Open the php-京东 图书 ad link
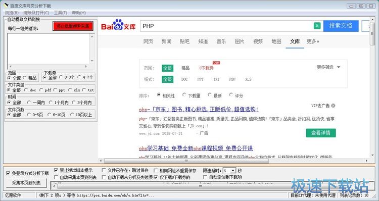Screen dimensions: 379x201 199,110
